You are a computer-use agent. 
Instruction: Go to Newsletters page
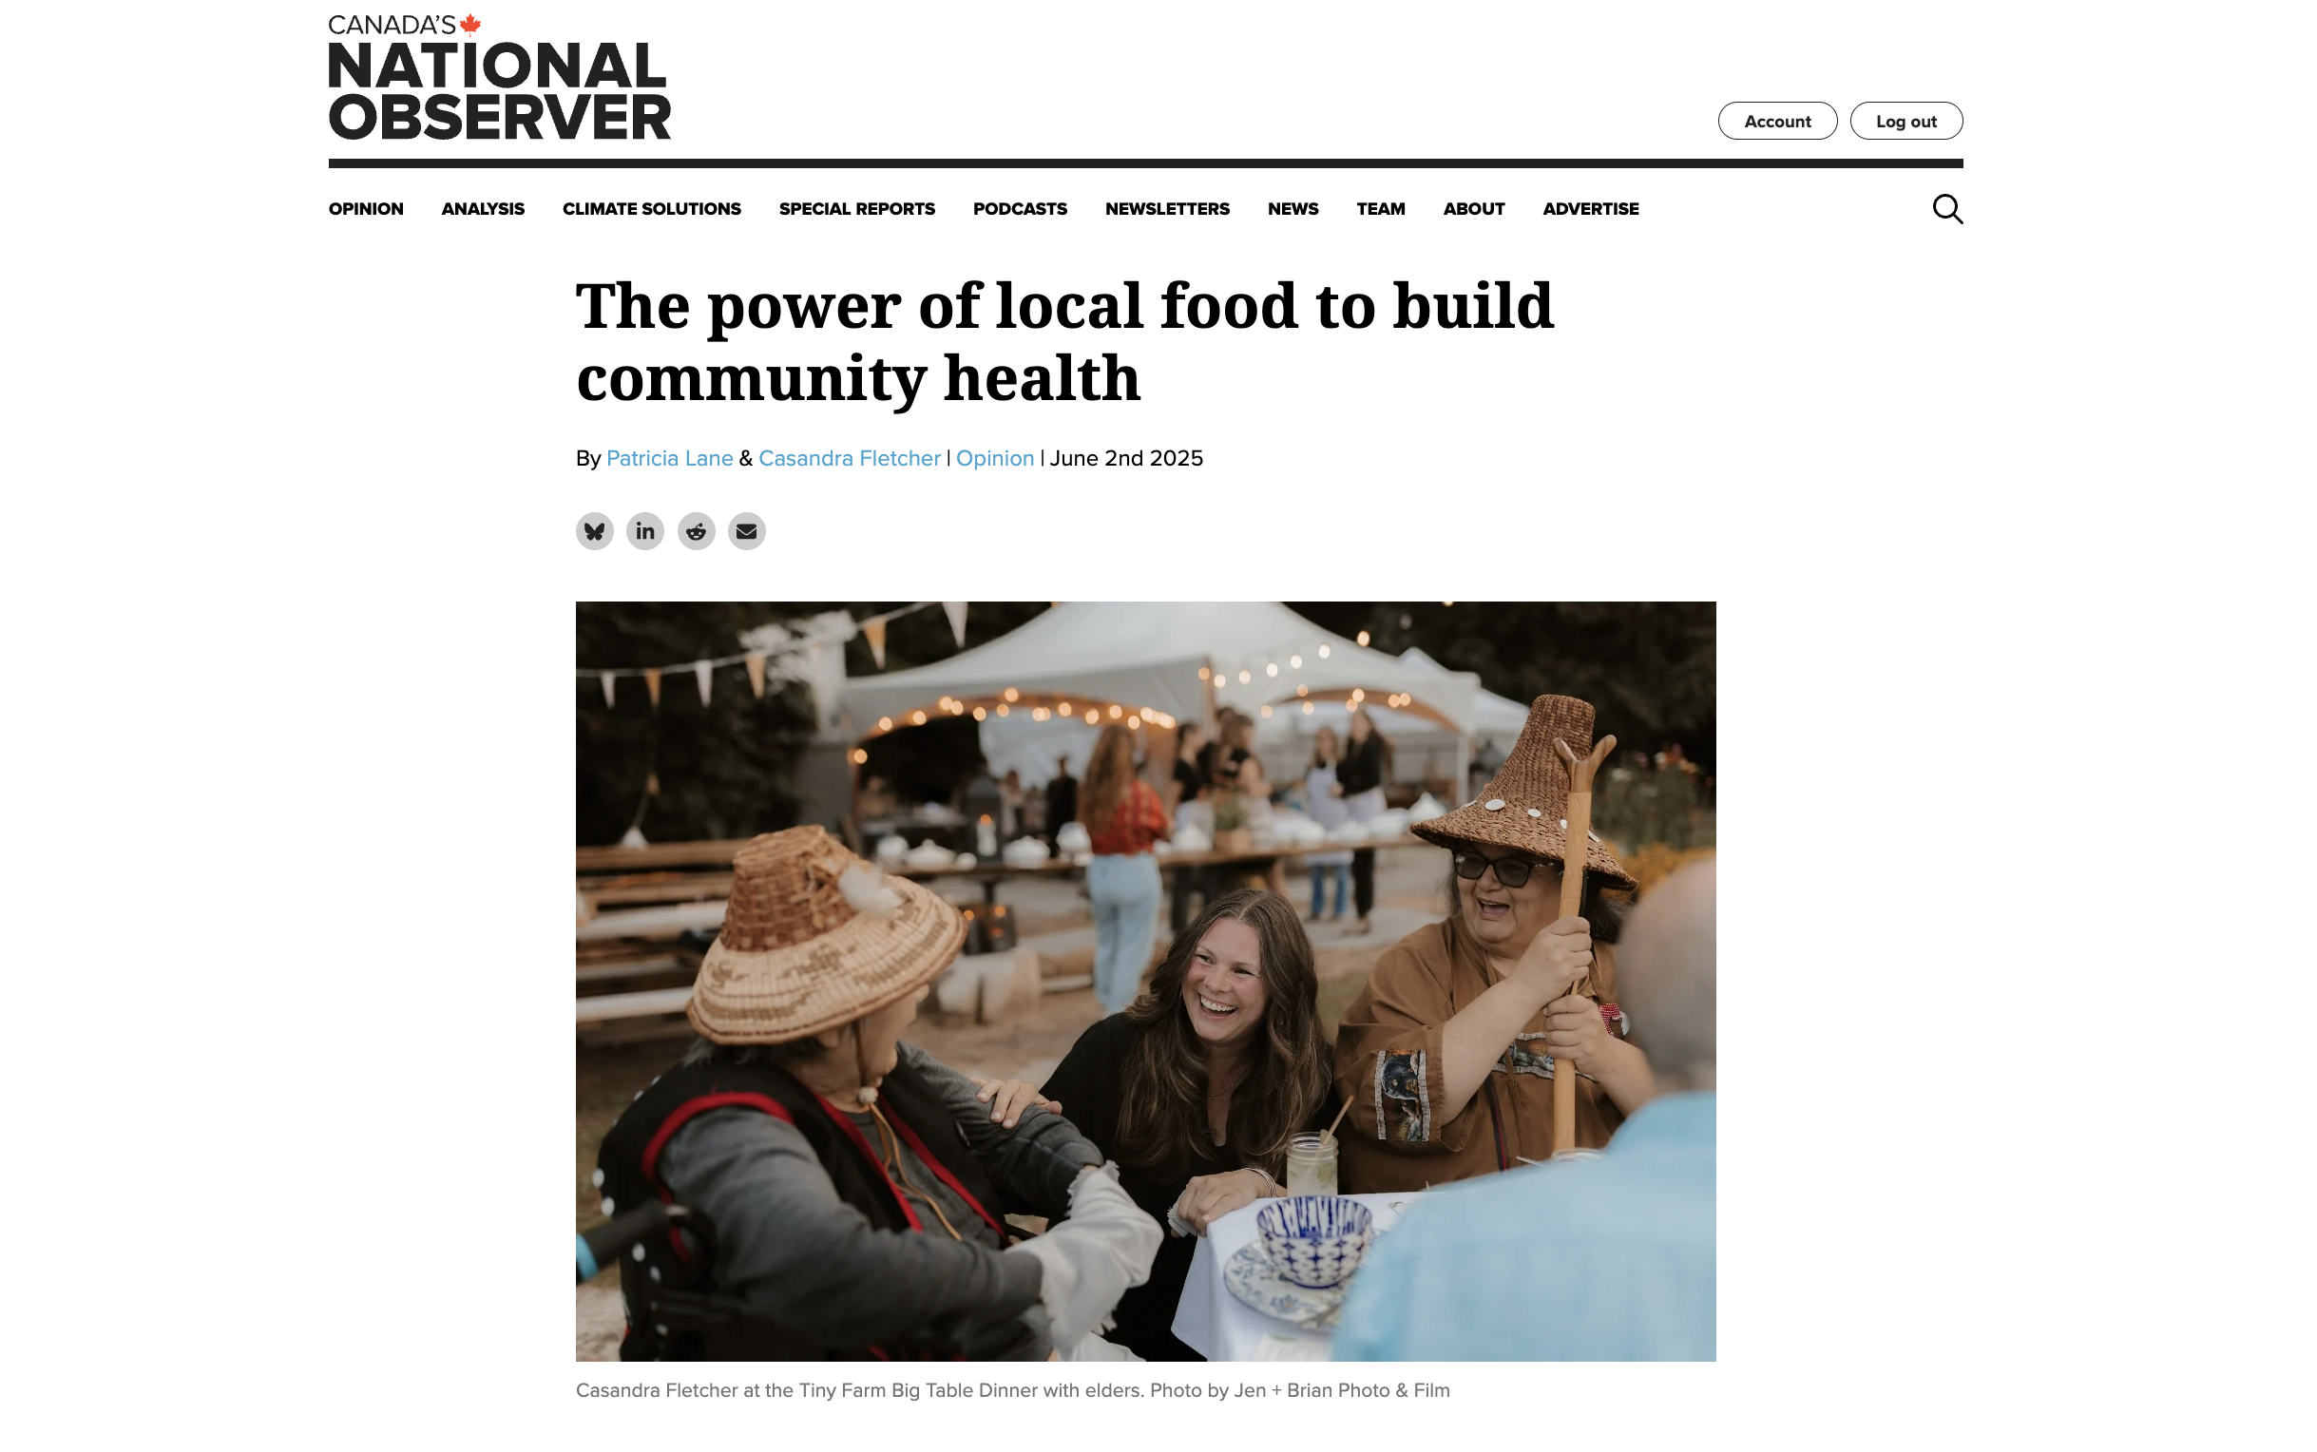coord(1168,209)
